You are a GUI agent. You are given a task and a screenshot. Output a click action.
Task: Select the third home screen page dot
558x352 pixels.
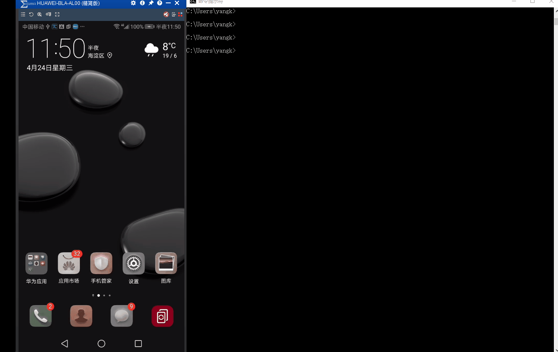pyautogui.click(x=104, y=295)
